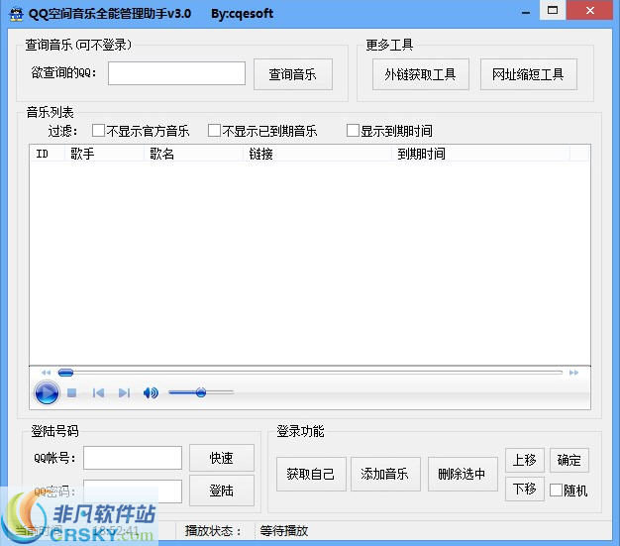Click the 添加音乐 button
Viewport: 620px width, 546px height.
coord(385,474)
